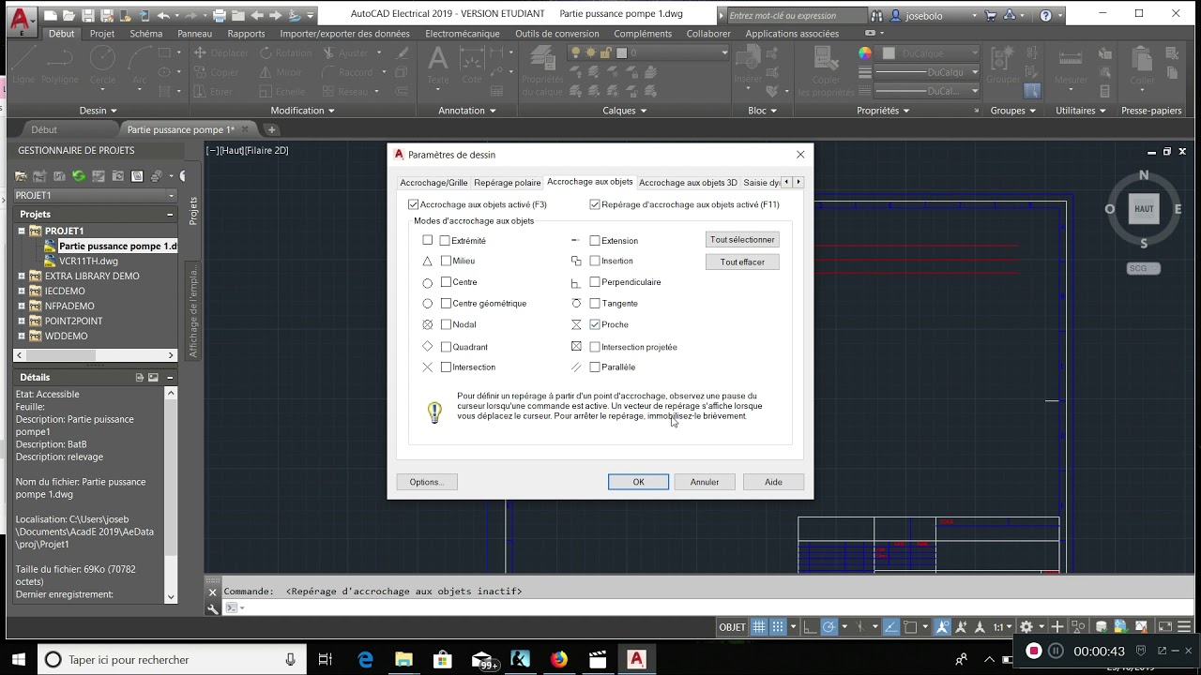Expand the Modification ribbon panel
Image resolution: width=1201 pixels, height=675 pixels.
pos(302,111)
